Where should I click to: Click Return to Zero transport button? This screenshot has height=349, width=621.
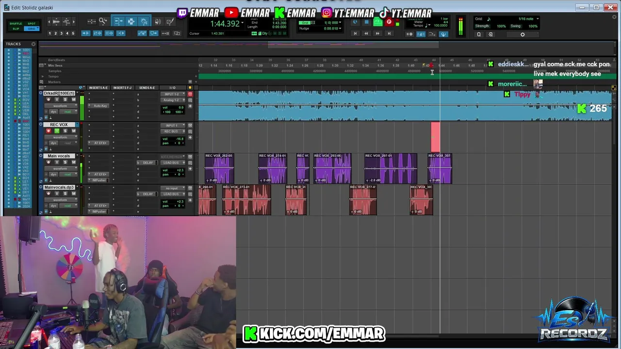click(x=355, y=33)
